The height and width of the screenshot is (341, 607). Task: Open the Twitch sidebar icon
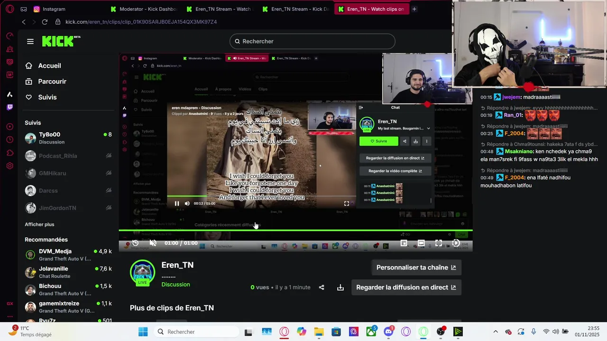(9, 108)
